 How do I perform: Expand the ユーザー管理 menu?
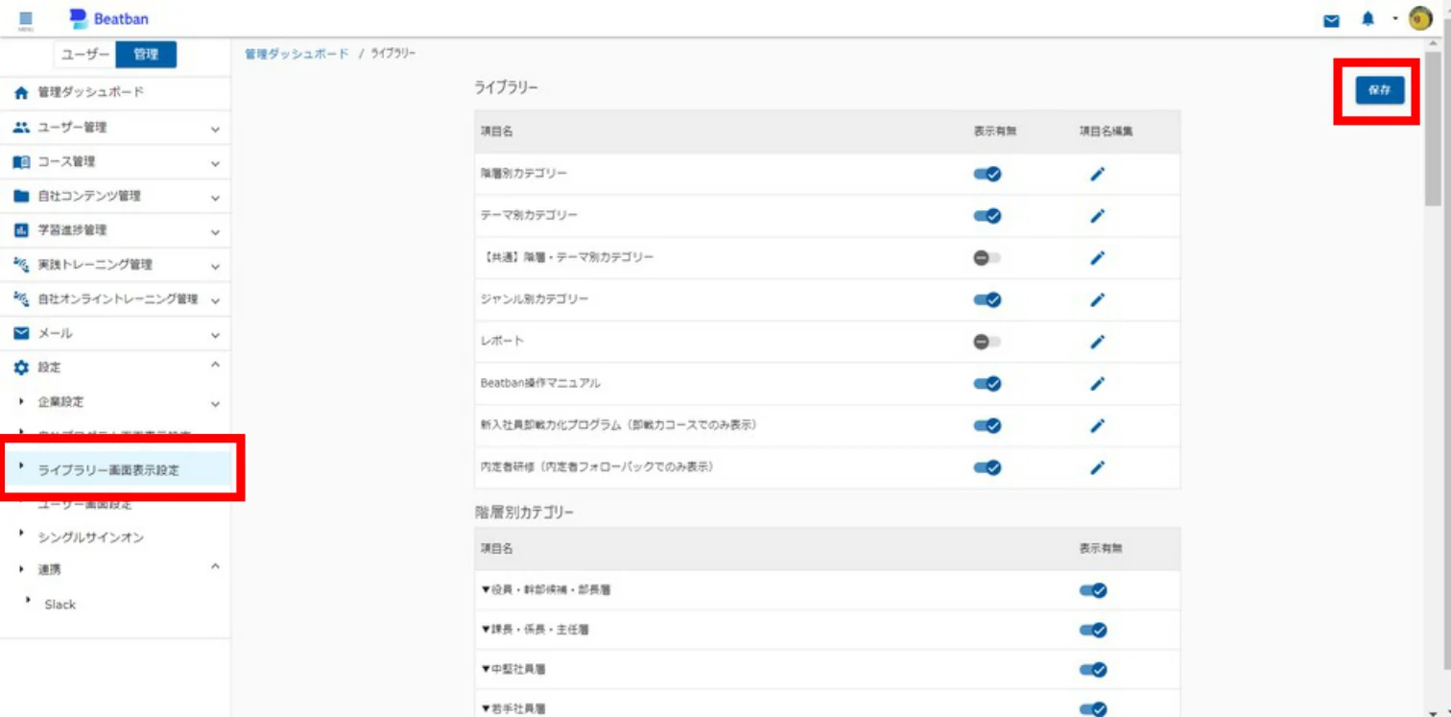115,128
